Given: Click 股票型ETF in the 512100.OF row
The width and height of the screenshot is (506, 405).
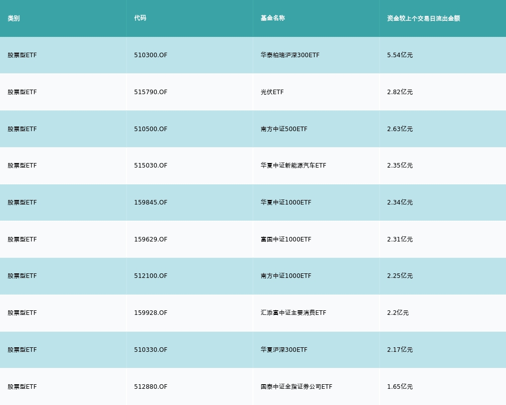Looking at the screenshot, I should click(22, 276).
